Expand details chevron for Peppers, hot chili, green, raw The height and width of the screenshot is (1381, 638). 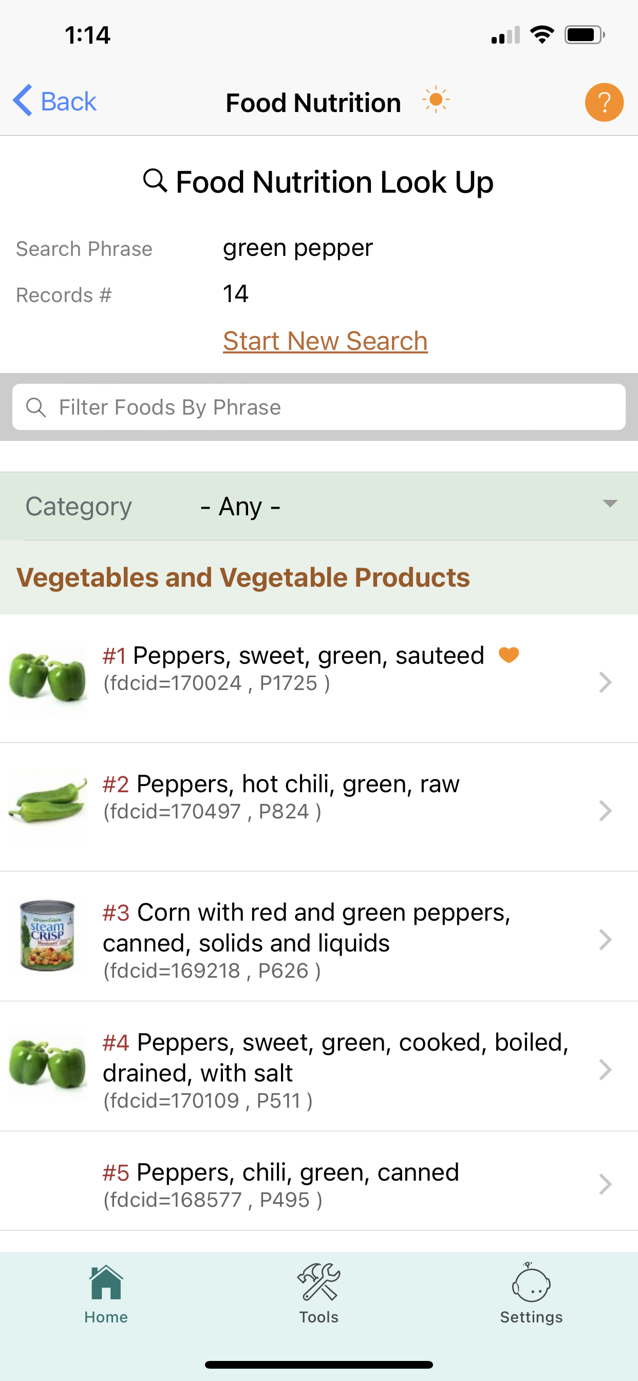click(x=605, y=811)
